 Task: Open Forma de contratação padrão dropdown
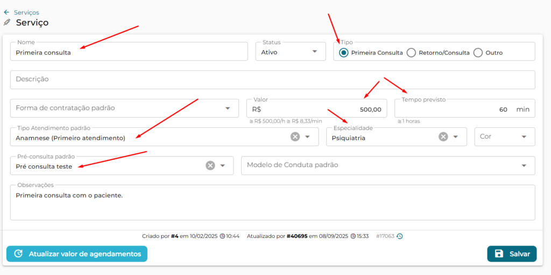click(124, 108)
